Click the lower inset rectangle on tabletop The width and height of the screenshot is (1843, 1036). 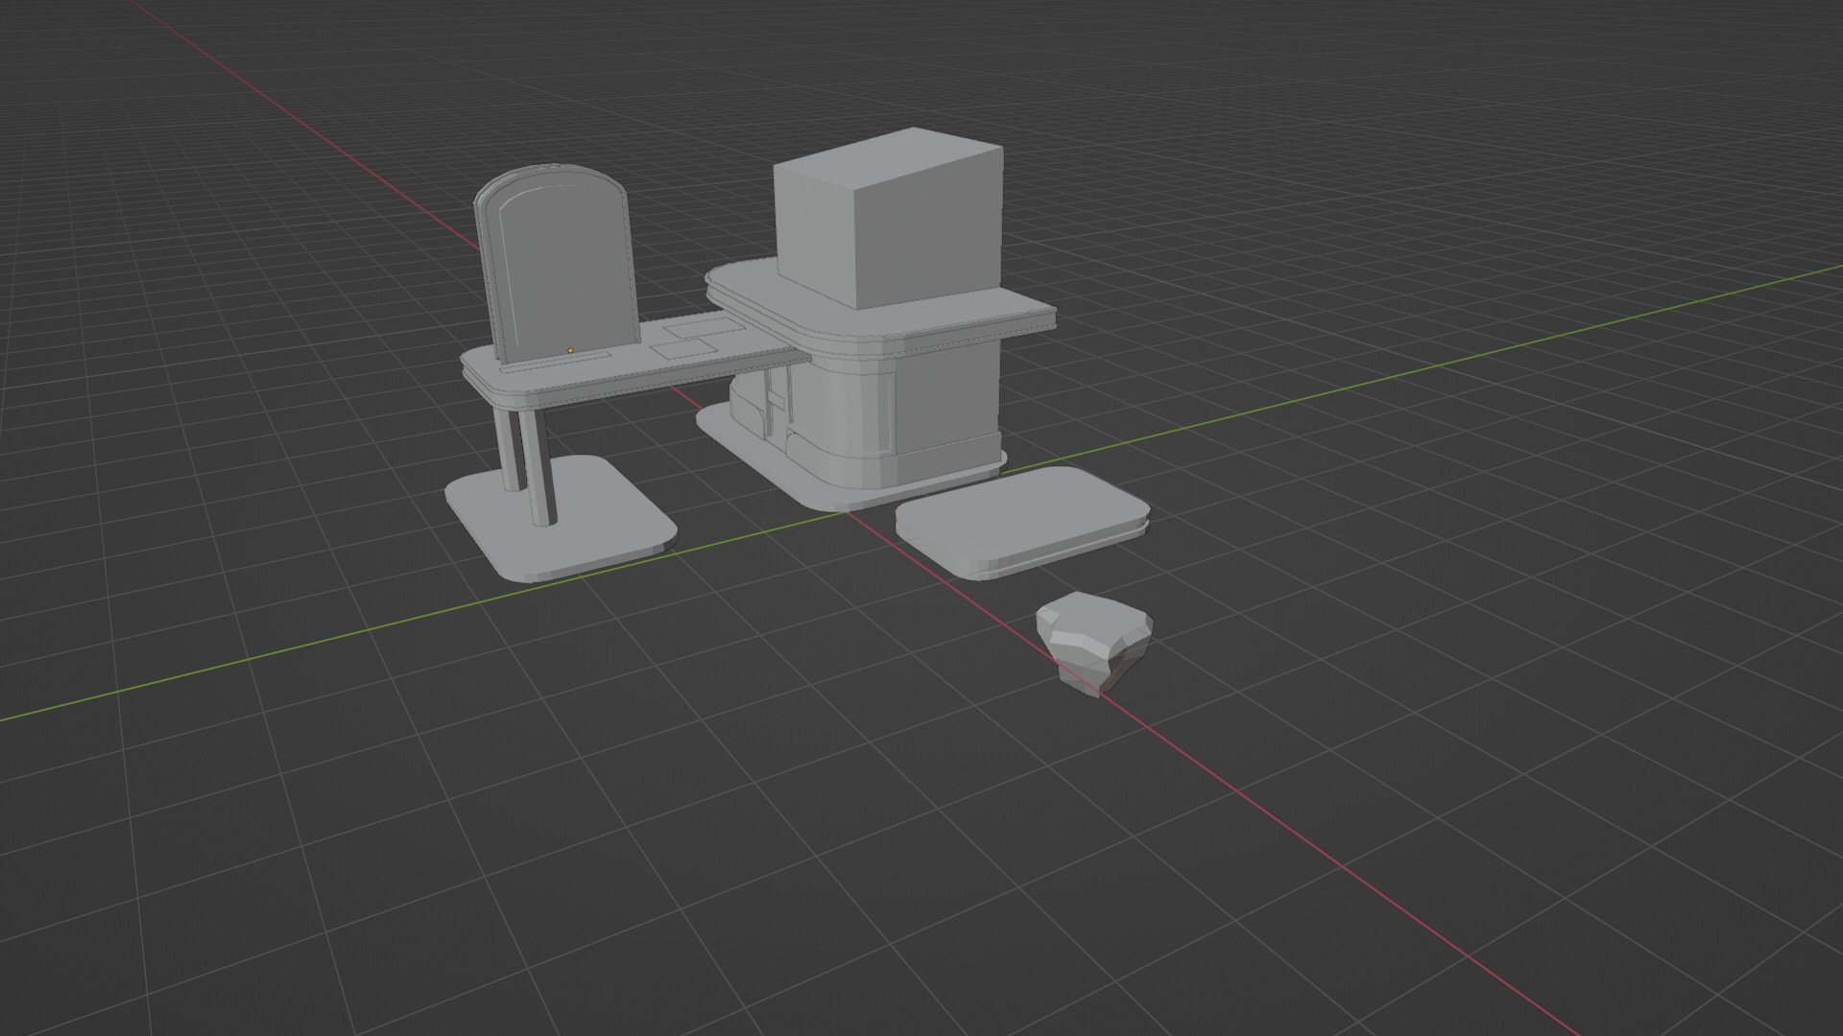click(683, 349)
